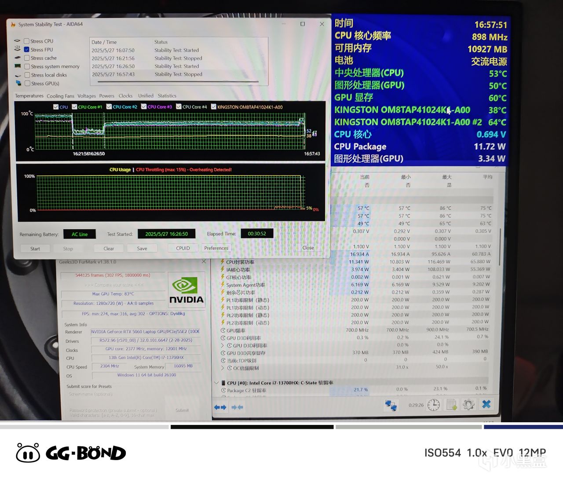Toggle KINGSTON OM8TAP41024K1-A00 graph checkbox

tap(214, 107)
